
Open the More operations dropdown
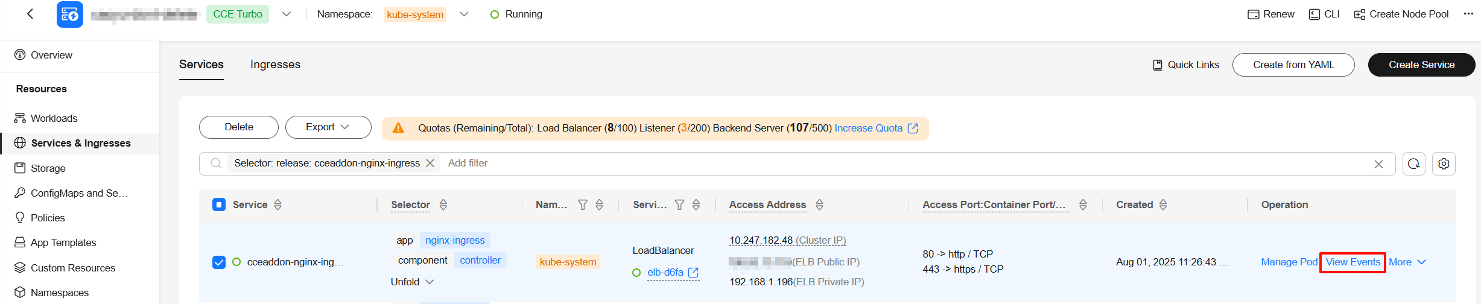click(1407, 262)
